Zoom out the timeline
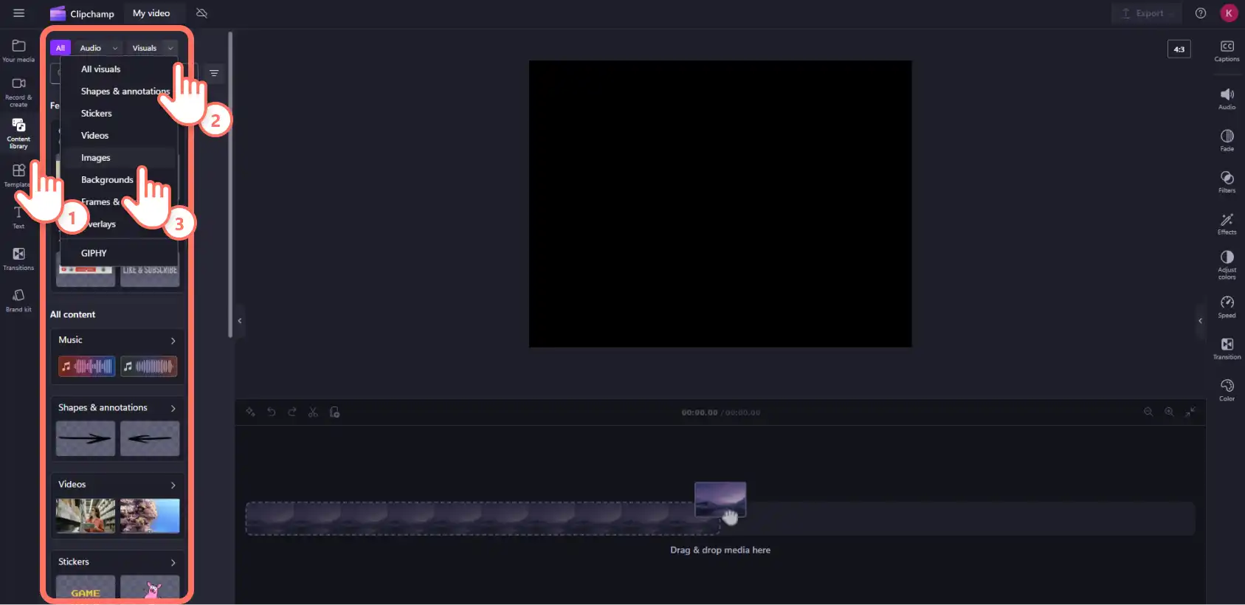1245x605 pixels. [x=1148, y=412]
